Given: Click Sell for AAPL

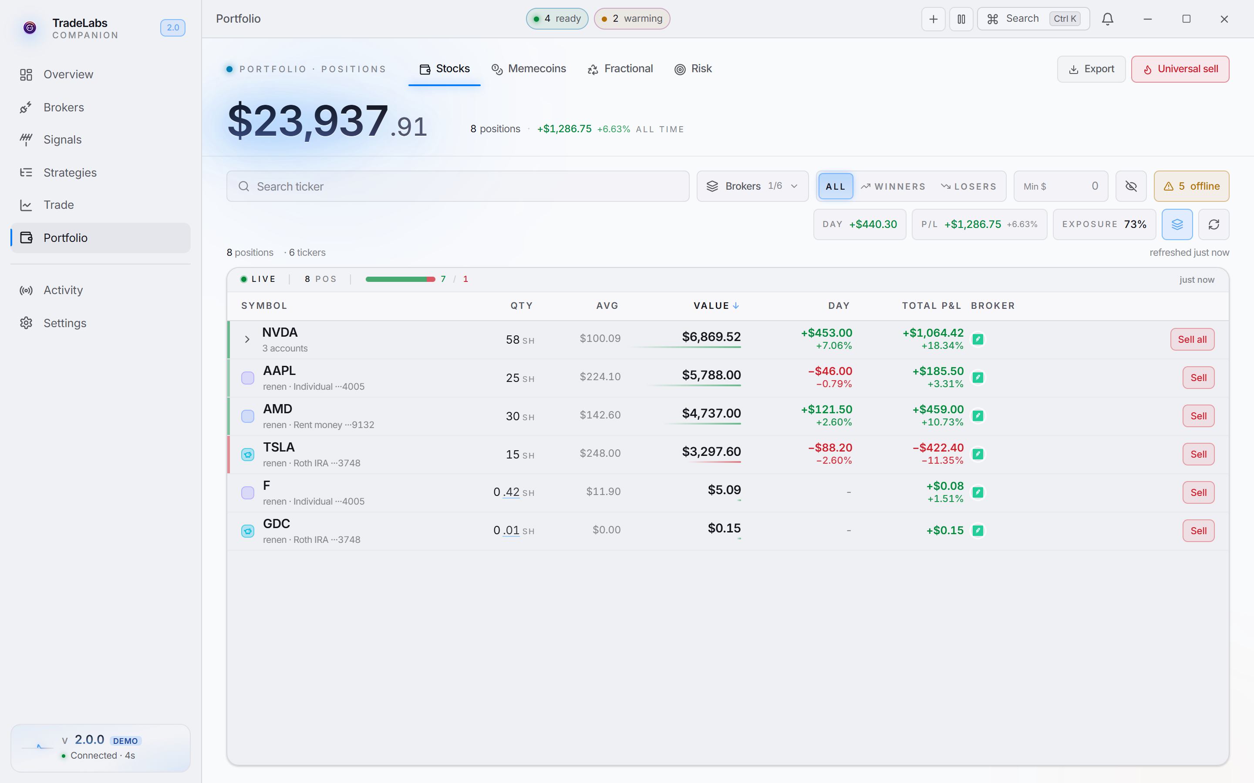Looking at the screenshot, I should pos(1198,378).
